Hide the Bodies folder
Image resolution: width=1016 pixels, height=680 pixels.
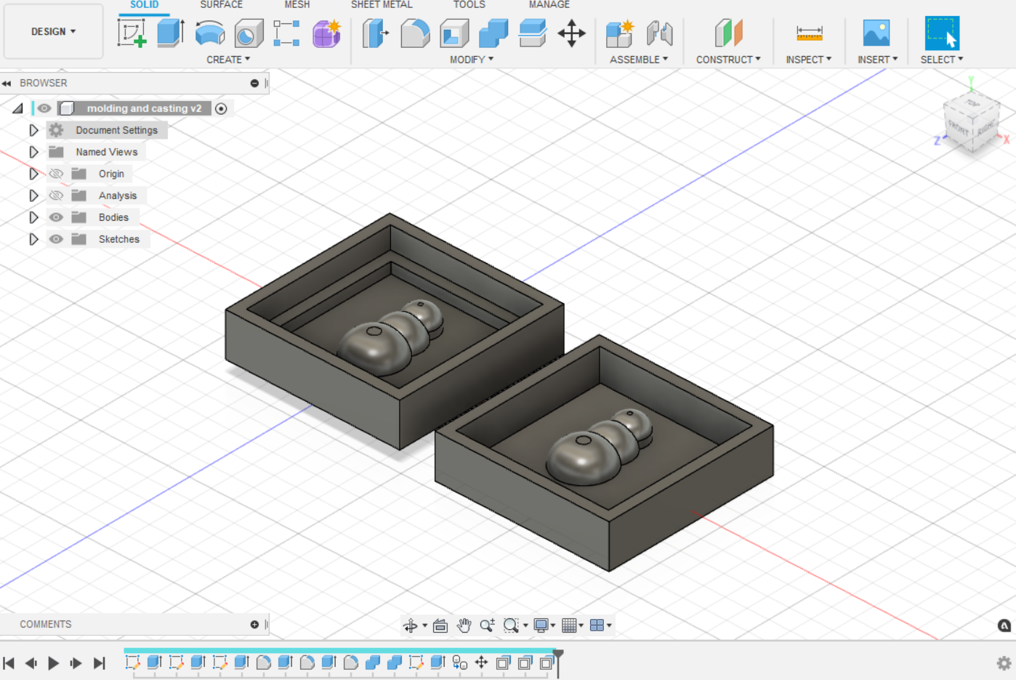[56, 217]
